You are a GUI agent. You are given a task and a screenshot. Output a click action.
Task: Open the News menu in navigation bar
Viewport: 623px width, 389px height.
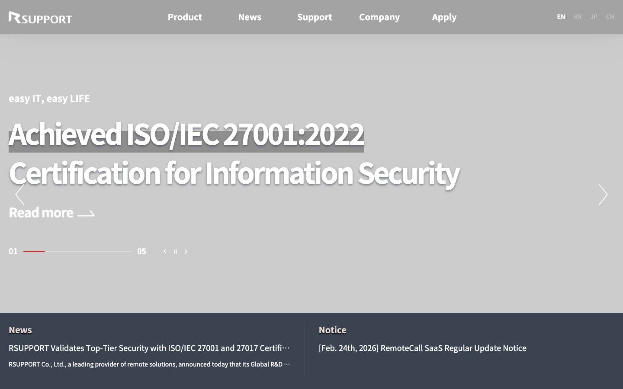point(250,17)
